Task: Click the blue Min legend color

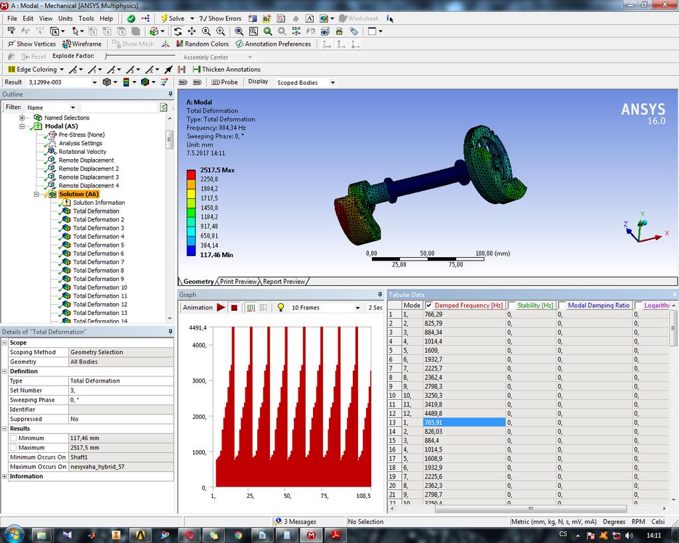Action: tap(191, 251)
